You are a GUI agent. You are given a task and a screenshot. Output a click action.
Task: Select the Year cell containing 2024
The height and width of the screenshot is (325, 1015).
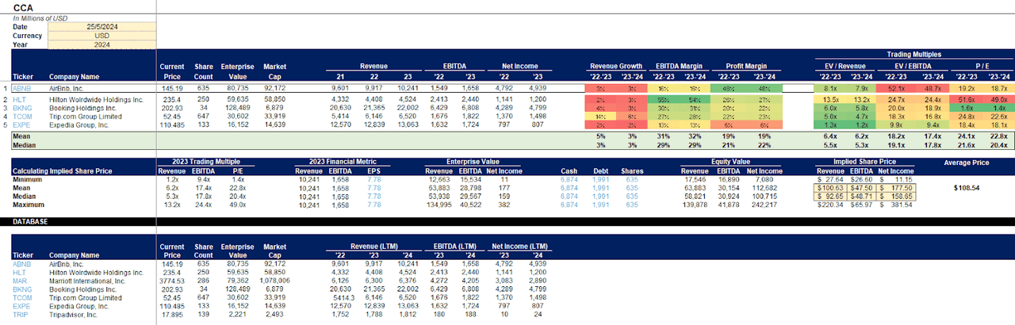pyautogui.click(x=102, y=44)
